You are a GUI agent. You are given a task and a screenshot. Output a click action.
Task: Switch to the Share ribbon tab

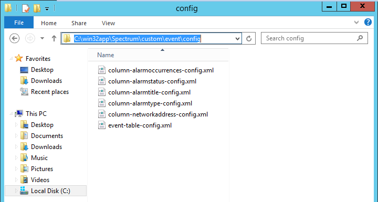click(x=79, y=23)
